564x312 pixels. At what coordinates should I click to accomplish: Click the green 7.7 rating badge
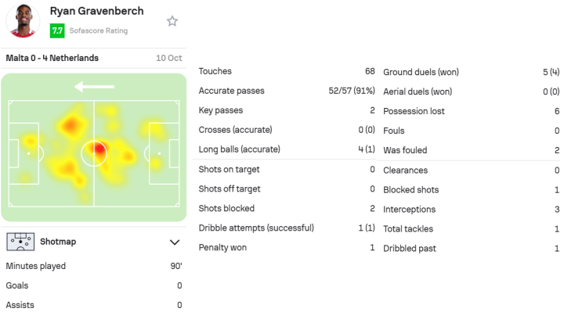pos(57,30)
